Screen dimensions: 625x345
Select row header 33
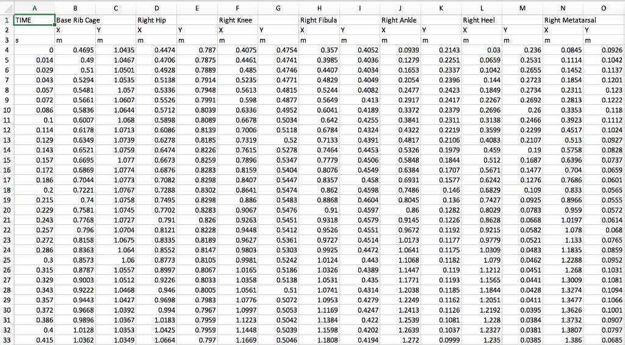click(x=7, y=340)
